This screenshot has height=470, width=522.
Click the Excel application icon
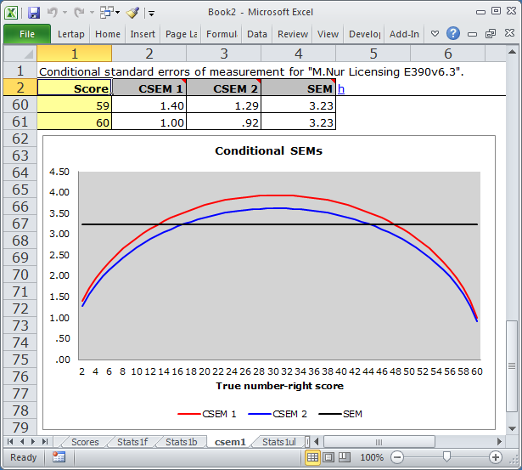(11, 13)
